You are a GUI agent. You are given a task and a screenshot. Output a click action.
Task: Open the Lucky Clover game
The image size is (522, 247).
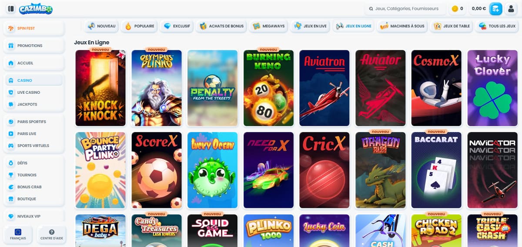coord(492,88)
